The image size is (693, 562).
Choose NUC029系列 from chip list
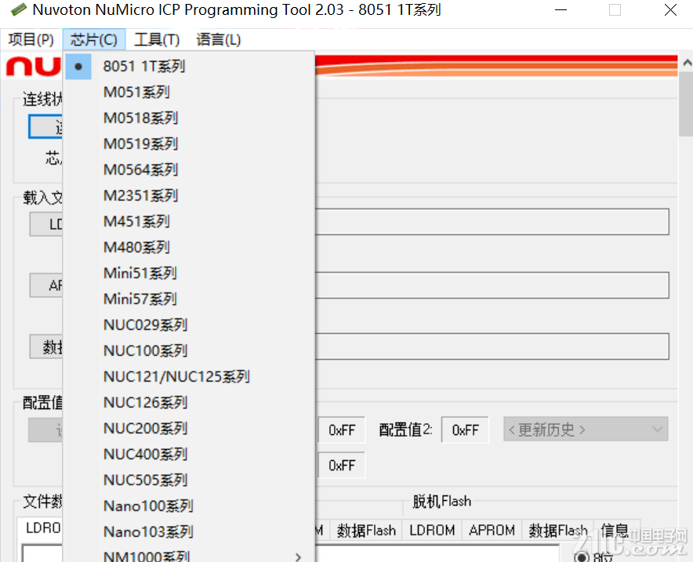[189, 325]
